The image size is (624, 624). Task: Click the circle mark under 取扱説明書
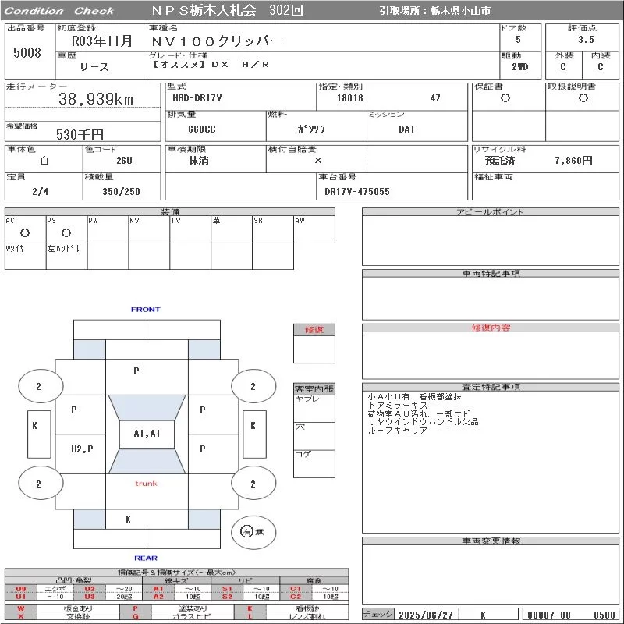tap(583, 98)
